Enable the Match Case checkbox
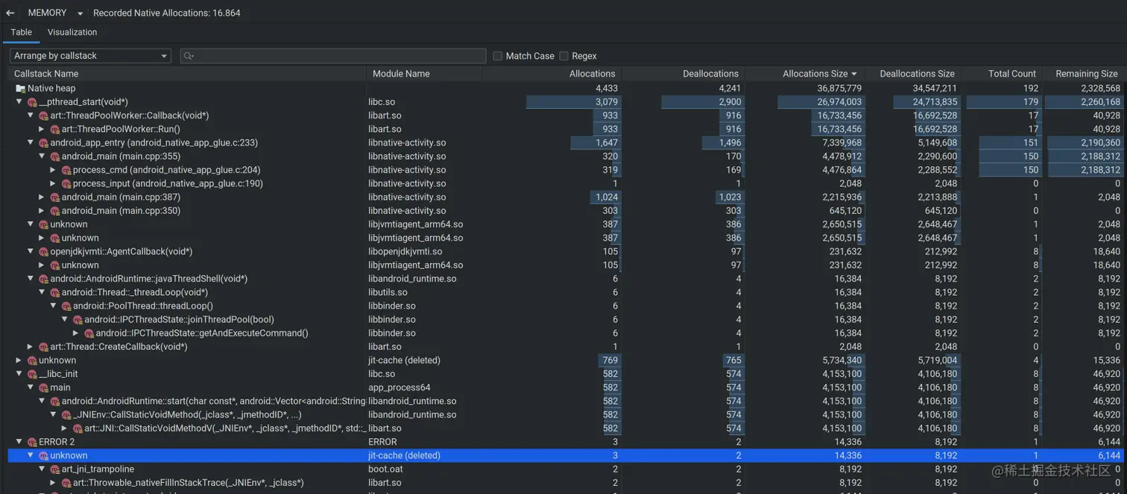This screenshot has width=1127, height=494. (496, 55)
